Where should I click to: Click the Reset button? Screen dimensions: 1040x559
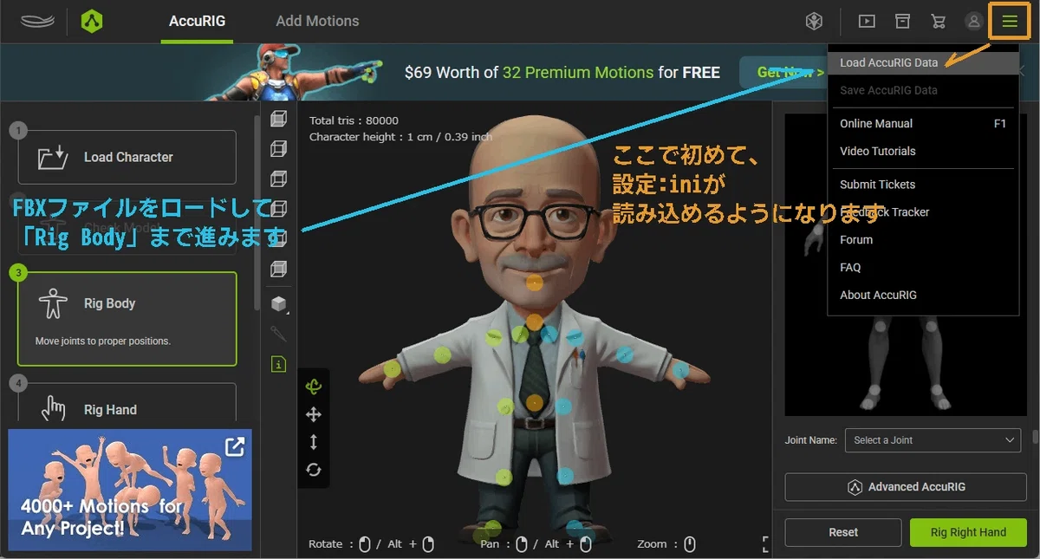click(843, 532)
